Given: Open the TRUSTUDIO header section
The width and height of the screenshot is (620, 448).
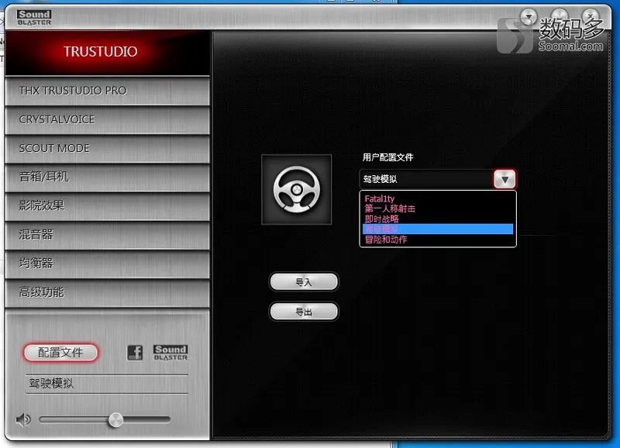Looking at the screenshot, I should [107, 52].
